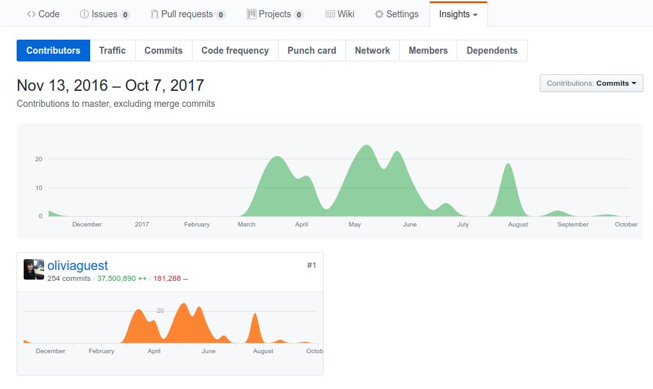Screen dimensions: 653x389
Task: Click the March label on main graph axis
Action: 246,225
